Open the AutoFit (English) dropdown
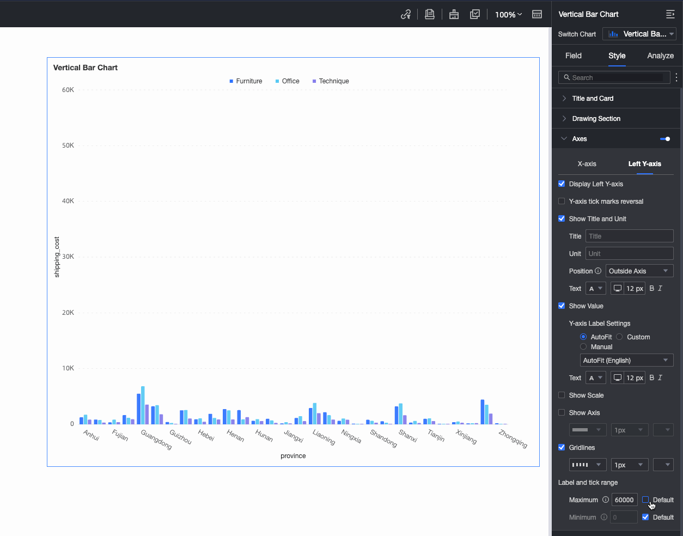The image size is (683, 536). click(x=626, y=360)
